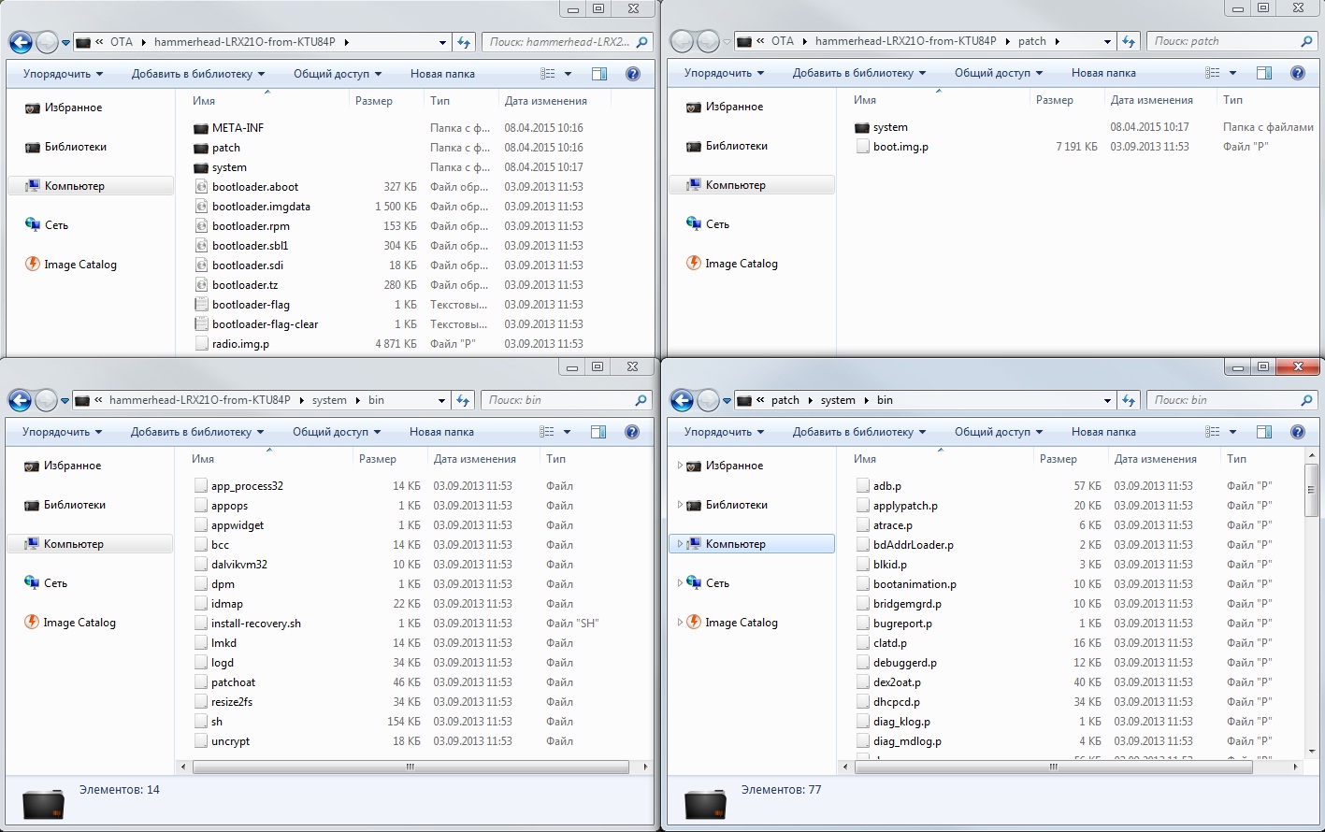
Task: Select the boot.img.p file icon
Action: [862, 147]
